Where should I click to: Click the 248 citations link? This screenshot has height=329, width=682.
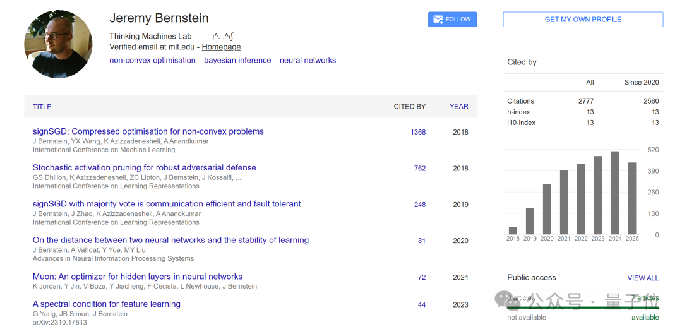pyautogui.click(x=420, y=205)
